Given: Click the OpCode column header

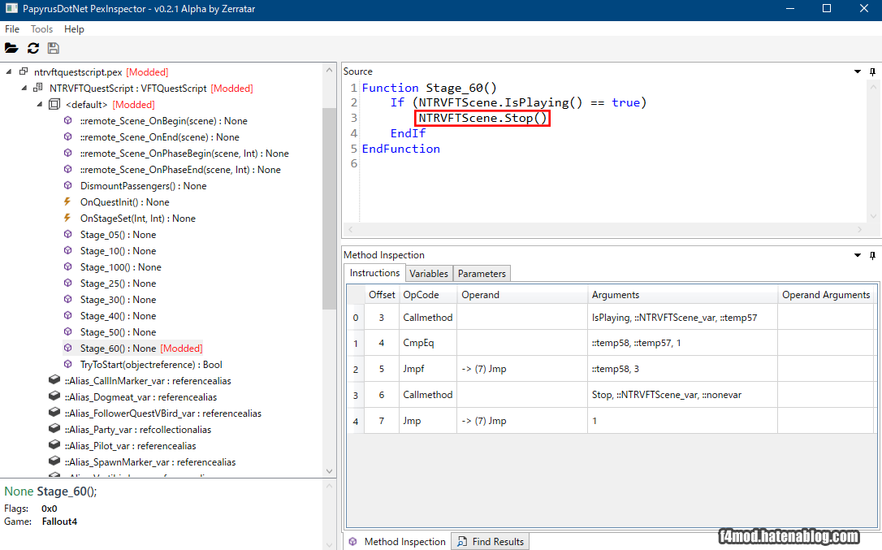Looking at the screenshot, I should point(427,295).
